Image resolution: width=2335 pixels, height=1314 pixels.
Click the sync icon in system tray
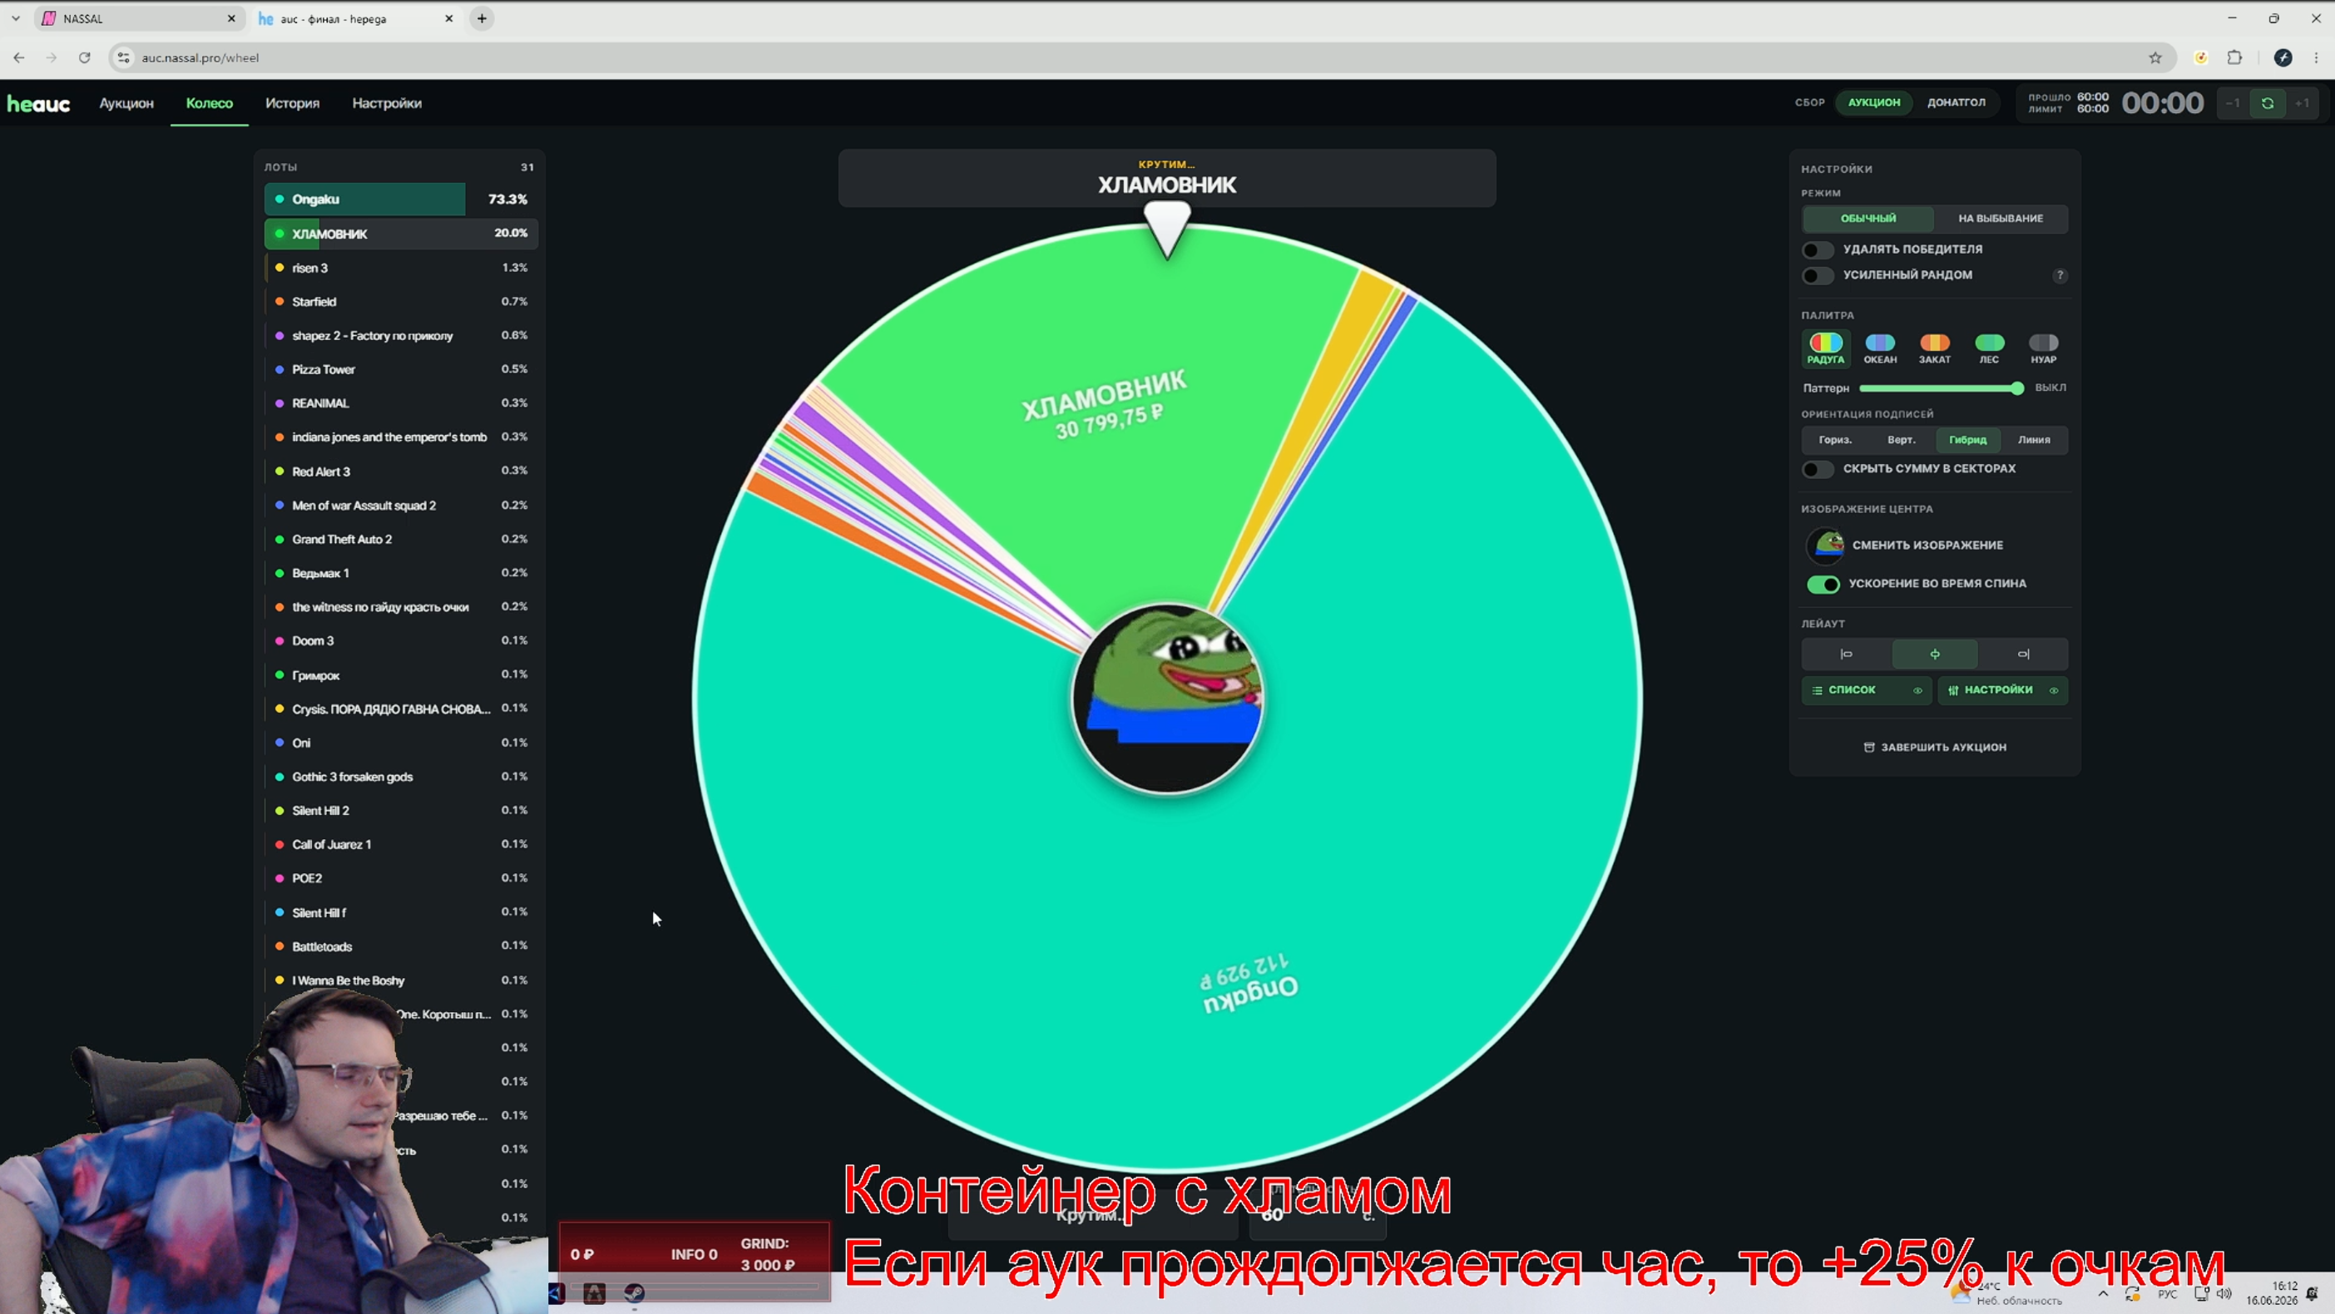[x=2132, y=1293]
